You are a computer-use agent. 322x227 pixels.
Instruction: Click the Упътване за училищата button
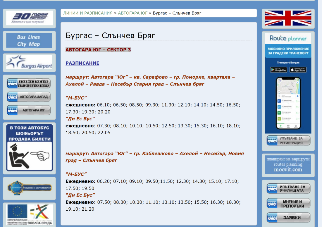288,188
